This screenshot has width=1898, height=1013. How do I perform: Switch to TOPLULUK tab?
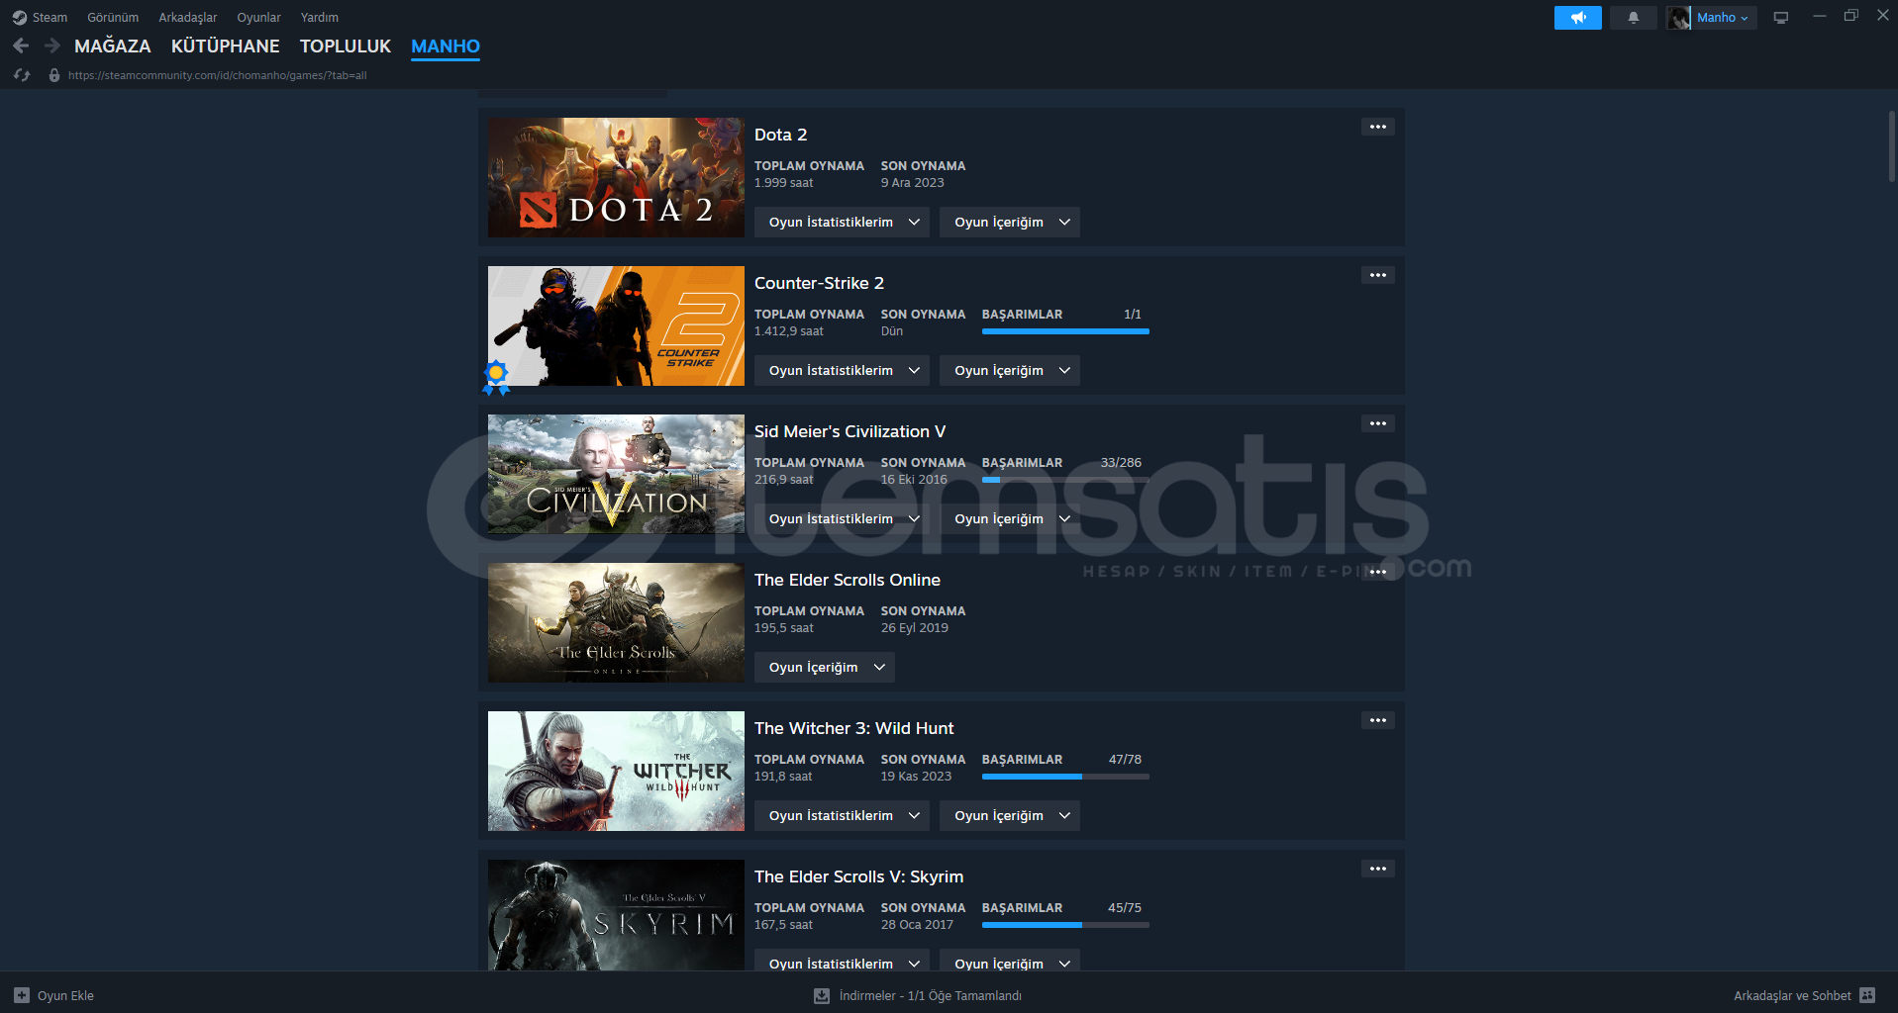click(346, 46)
